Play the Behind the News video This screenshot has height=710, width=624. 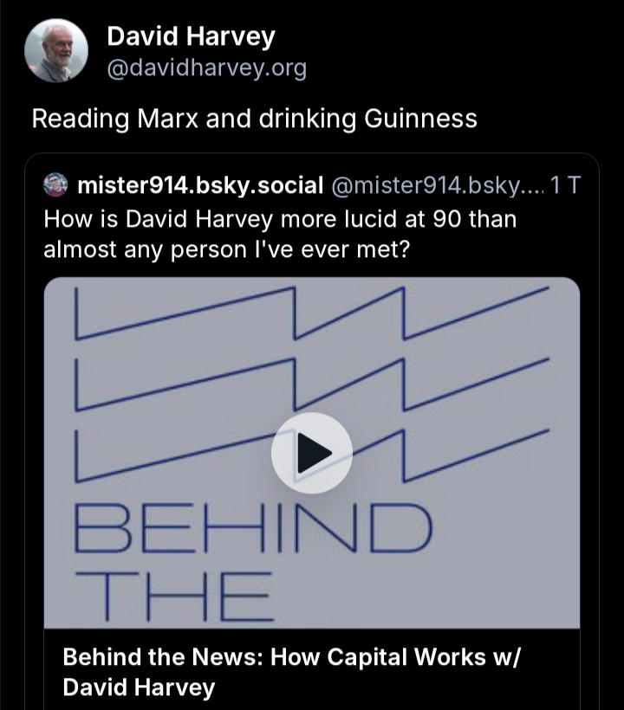(x=311, y=453)
